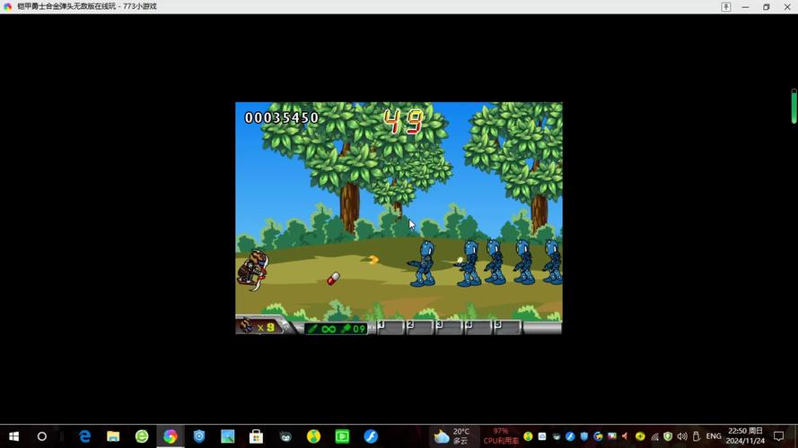Click the armored hero character sprite

(253, 269)
